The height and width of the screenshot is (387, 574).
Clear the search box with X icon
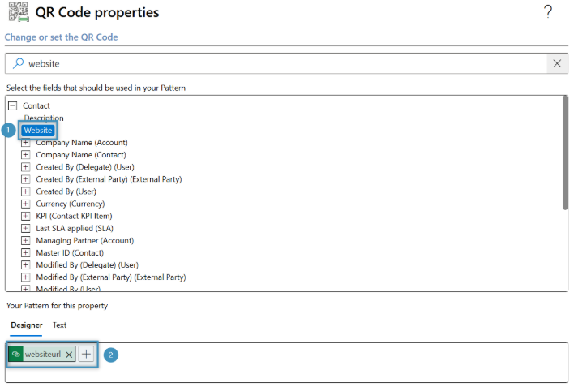pos(557,63)
